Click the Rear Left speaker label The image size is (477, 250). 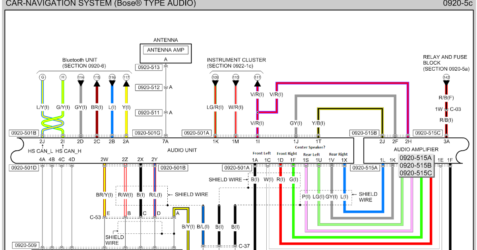click(312, 154)
